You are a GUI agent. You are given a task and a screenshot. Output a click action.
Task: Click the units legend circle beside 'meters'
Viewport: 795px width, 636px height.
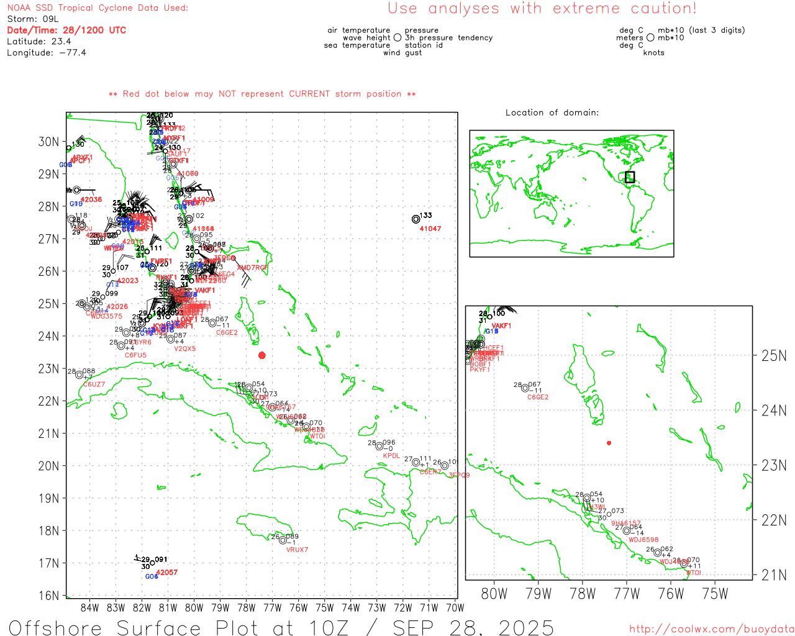coord(650,38)
